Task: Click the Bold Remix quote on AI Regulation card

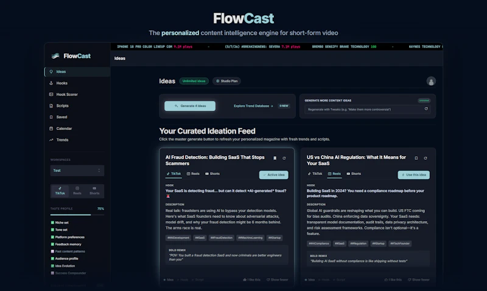Action: click(x=359, y=261)
